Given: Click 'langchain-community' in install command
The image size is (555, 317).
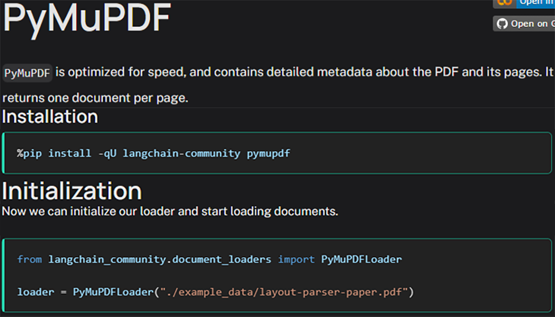Looking at the screenshot, I should point(181,154).
